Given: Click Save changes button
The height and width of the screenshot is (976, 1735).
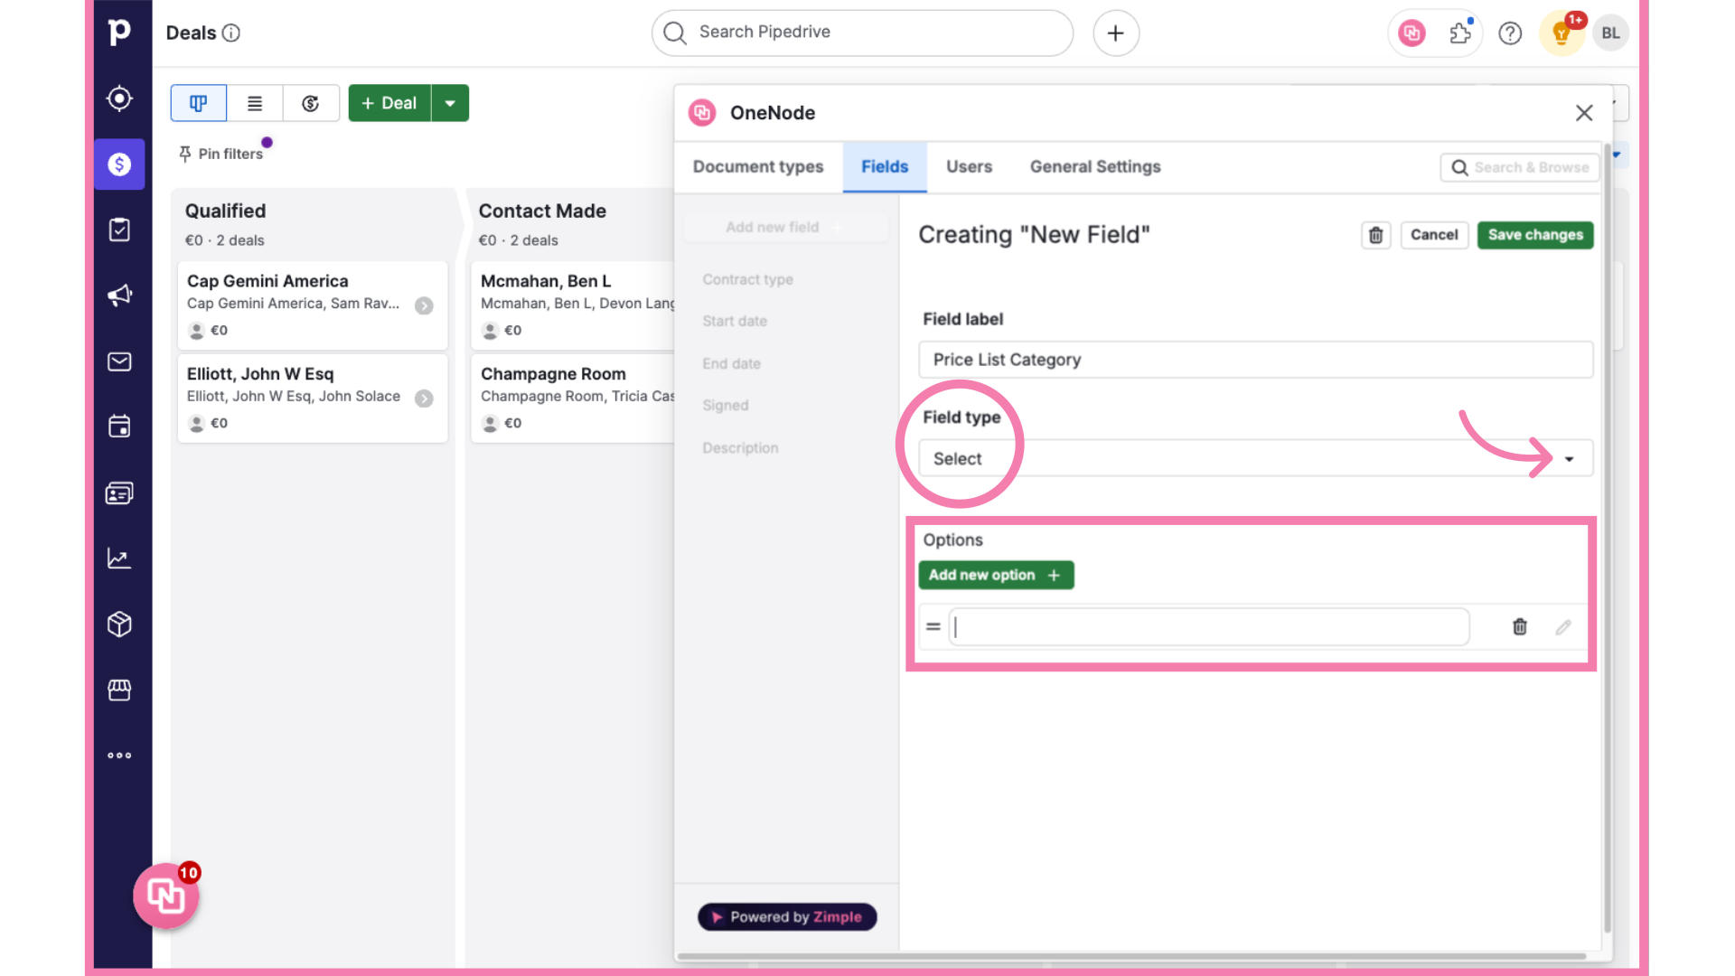Looking at the screenshot, I should point(1535,235).
